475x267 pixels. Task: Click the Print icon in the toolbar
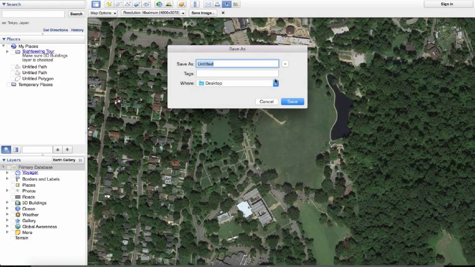pos(217,4)
